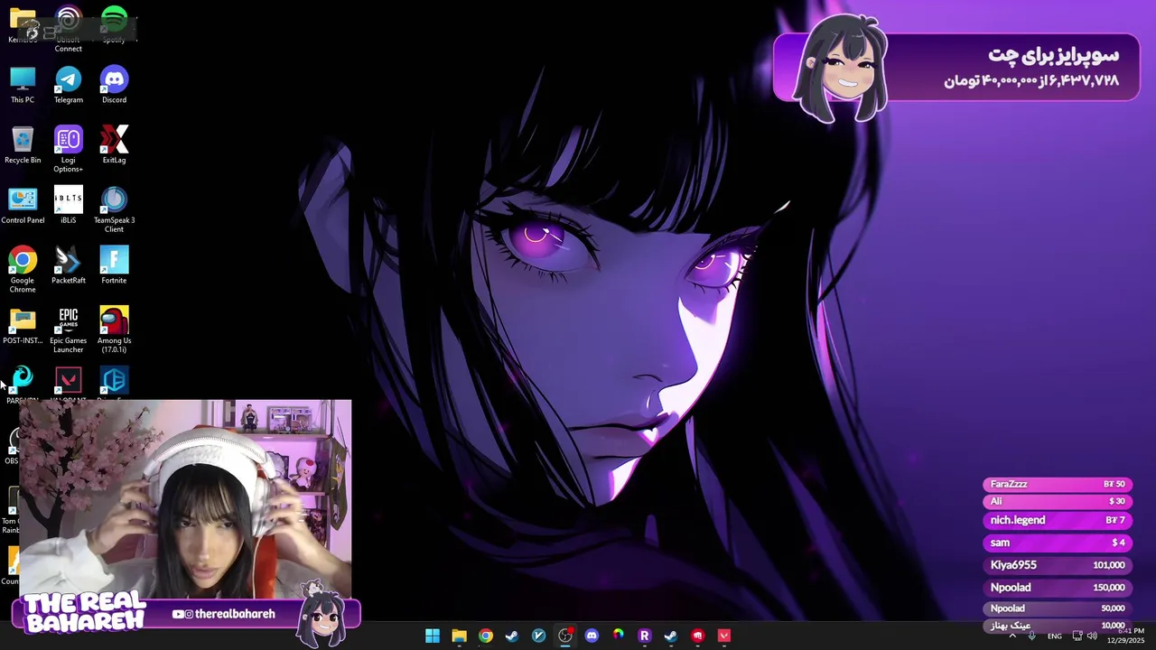Viewport: 1156px width, 650px height.
Task: Click the Npoolad 150,000 donation row
Action: point(1058,588)
